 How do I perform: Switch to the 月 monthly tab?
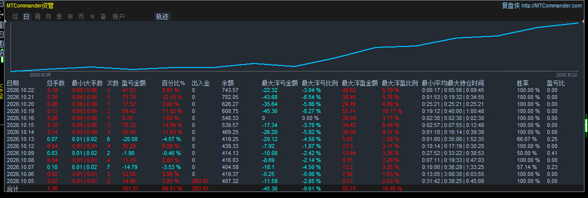(48, 16)
